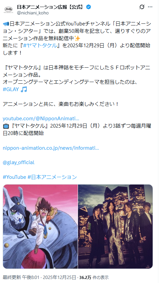View the GLAY band photo
The width and height of the screenshot is (159, 283).
pyautogui.click(x=115, y=226)
